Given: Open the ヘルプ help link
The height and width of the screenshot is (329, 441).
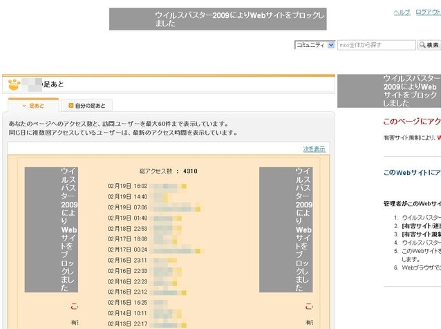Looking at the screenshot, I should pyautogui.click(x=402, y=12).
